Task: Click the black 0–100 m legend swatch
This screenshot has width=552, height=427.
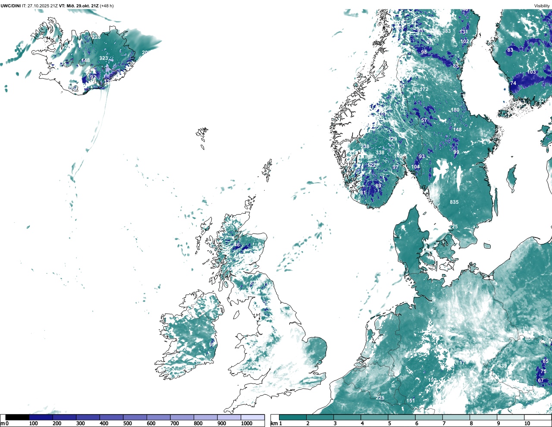Action: pos(17,417)
